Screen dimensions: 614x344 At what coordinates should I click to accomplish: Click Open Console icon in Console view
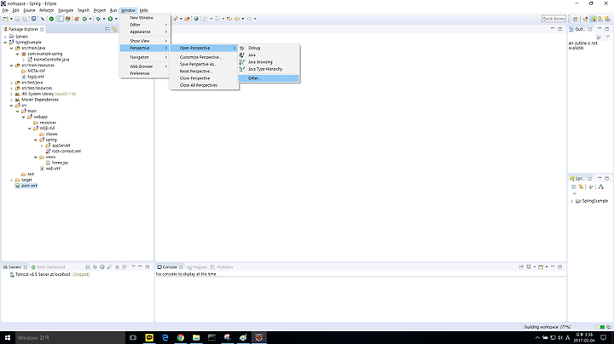pyautogui.click(x=541, y=267)
